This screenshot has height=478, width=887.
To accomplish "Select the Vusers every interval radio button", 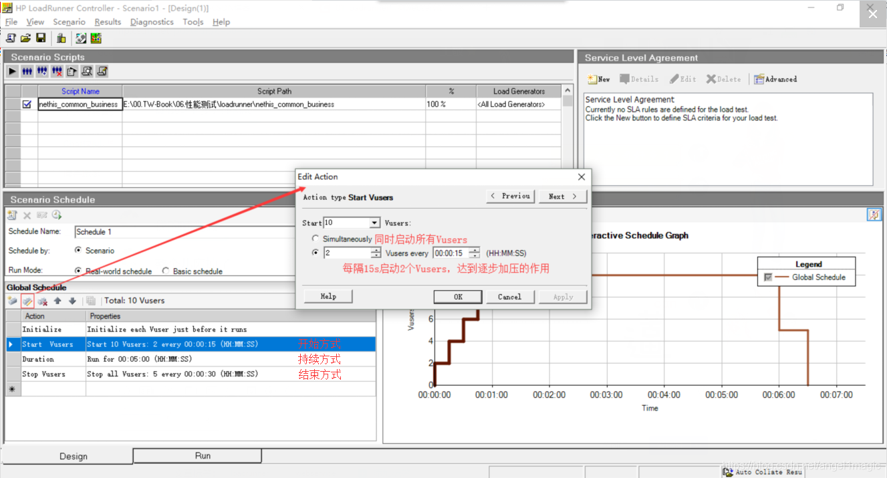I will point(315,253).
